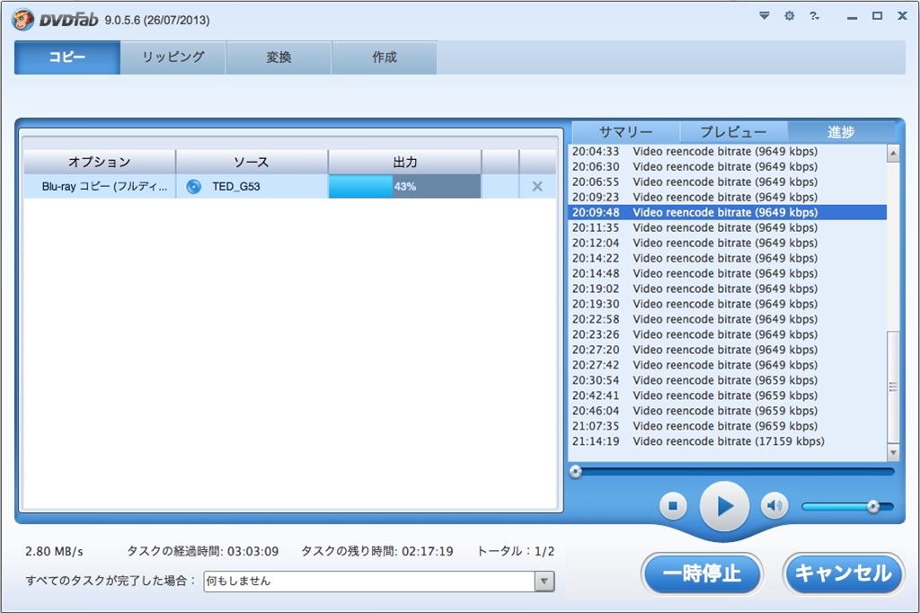Open the 進捗 panel tab

click(841, 132)
